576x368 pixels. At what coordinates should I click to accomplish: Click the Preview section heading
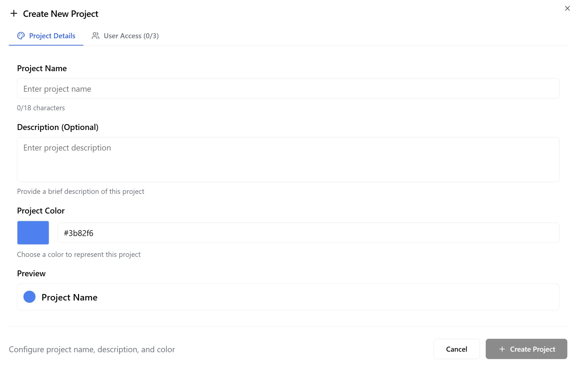(x=31, y=273)
